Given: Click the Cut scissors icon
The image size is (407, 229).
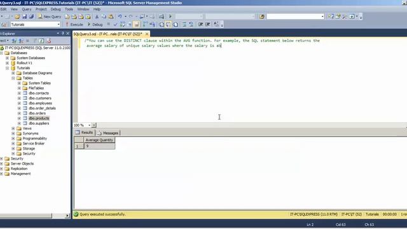Looking at the screenshot, I should click(97, 17).
